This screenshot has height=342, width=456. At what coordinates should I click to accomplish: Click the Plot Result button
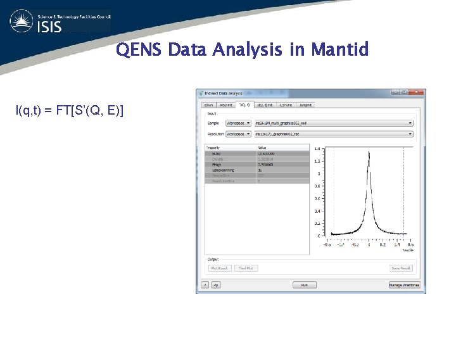pyautogui.click(x=220, y=268)
